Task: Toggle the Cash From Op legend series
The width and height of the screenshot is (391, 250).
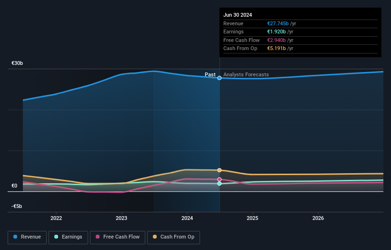Action: 173,237
